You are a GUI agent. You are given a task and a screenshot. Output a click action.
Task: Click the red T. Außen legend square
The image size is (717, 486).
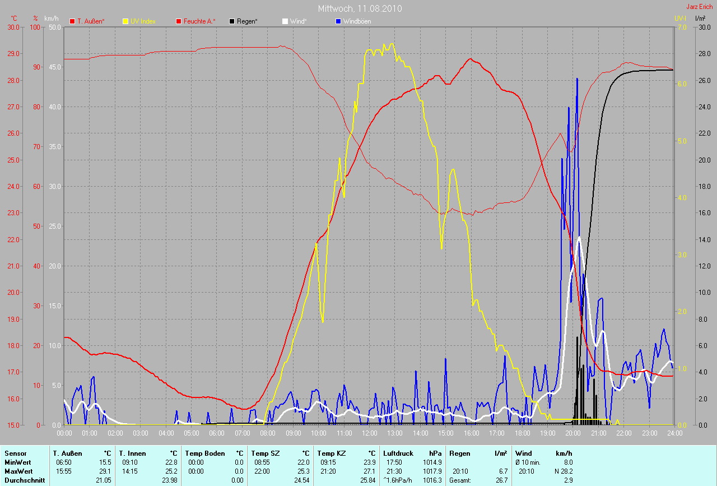[72, 21]
